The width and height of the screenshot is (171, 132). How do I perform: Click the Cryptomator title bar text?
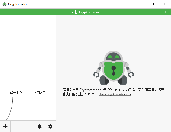tap(18, 4)
